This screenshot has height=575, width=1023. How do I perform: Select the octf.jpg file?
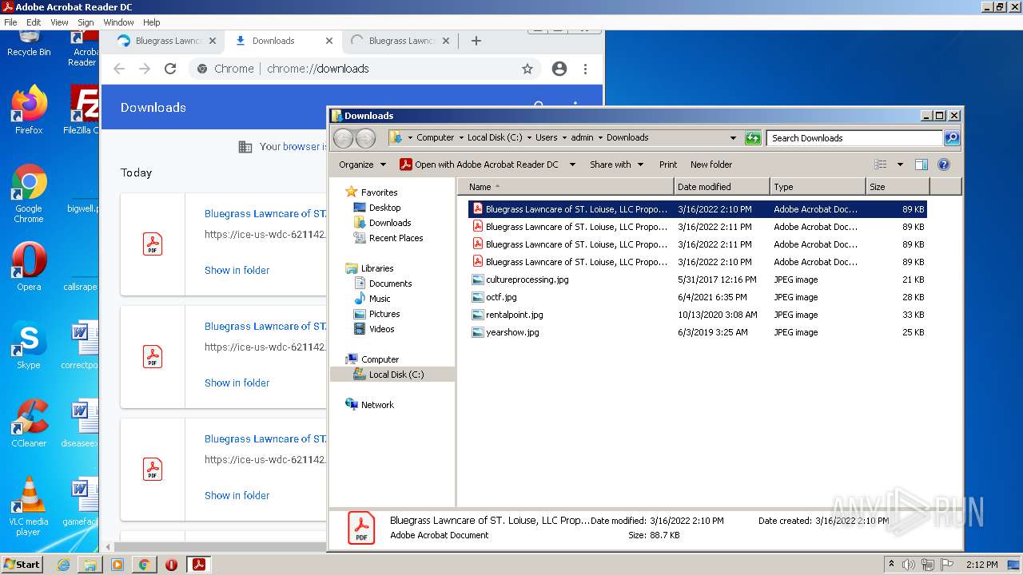coord(698,297)
